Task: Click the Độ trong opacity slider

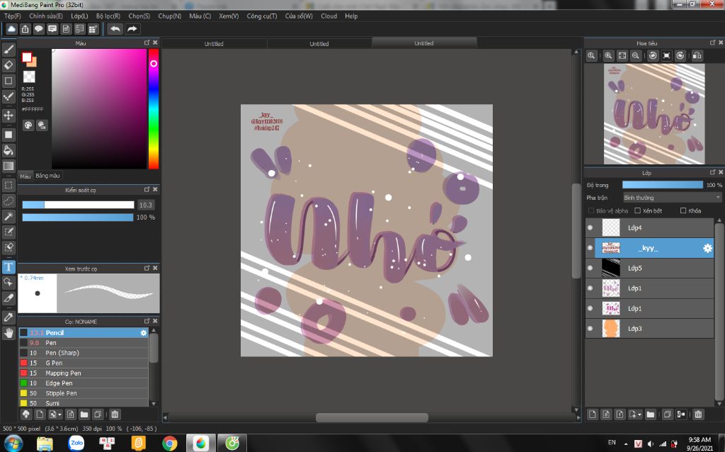Action: coord(663,185)
